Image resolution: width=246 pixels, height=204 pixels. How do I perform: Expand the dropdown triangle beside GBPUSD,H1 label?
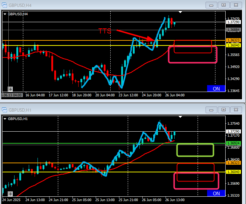click(x=5, y=119)
